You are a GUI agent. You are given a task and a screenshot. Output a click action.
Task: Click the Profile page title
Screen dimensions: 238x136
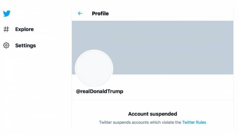(100, 14)
